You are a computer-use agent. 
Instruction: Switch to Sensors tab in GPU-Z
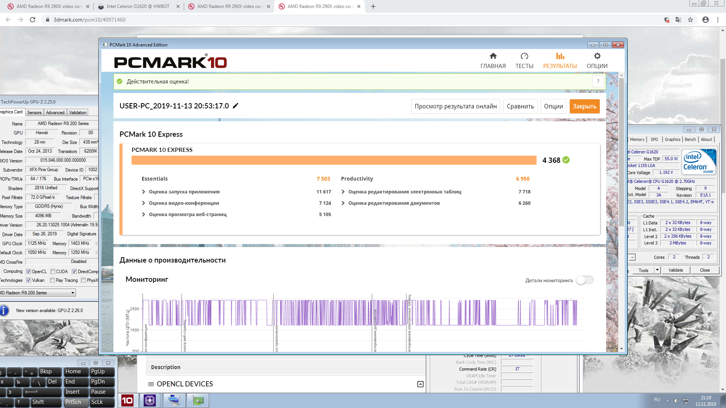(x=34, y=113)
